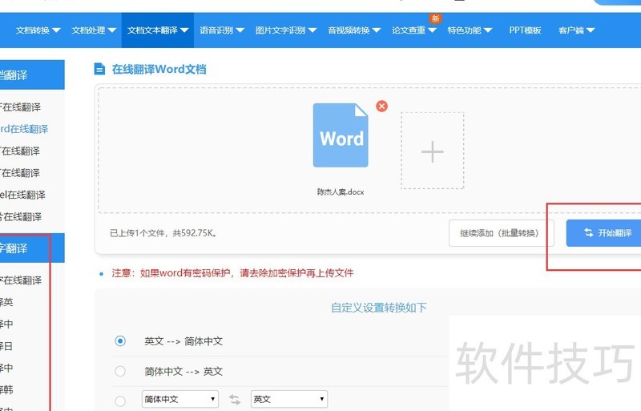Click the 文档翻译 sidebar header
The width and height of the screenshot is (641, 411).
(32, 75)
